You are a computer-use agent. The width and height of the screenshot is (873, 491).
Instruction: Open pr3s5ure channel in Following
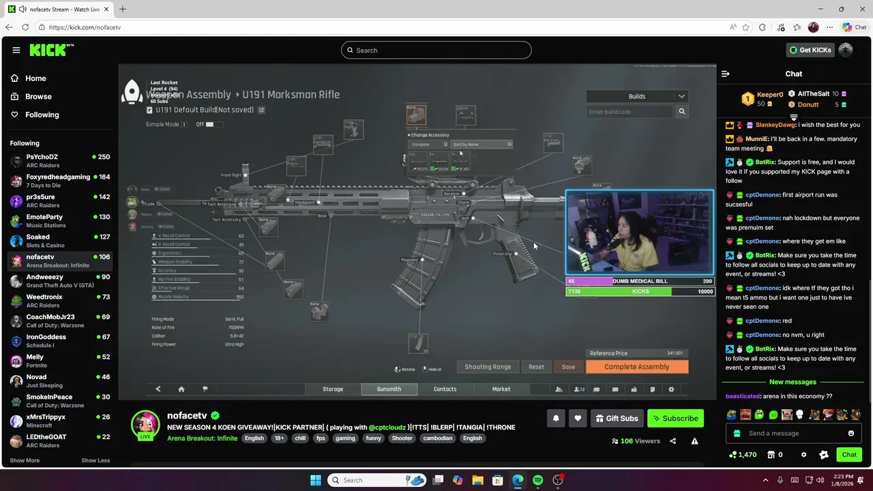59,200
